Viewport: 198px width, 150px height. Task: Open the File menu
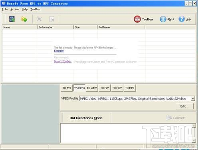(5, 9)
